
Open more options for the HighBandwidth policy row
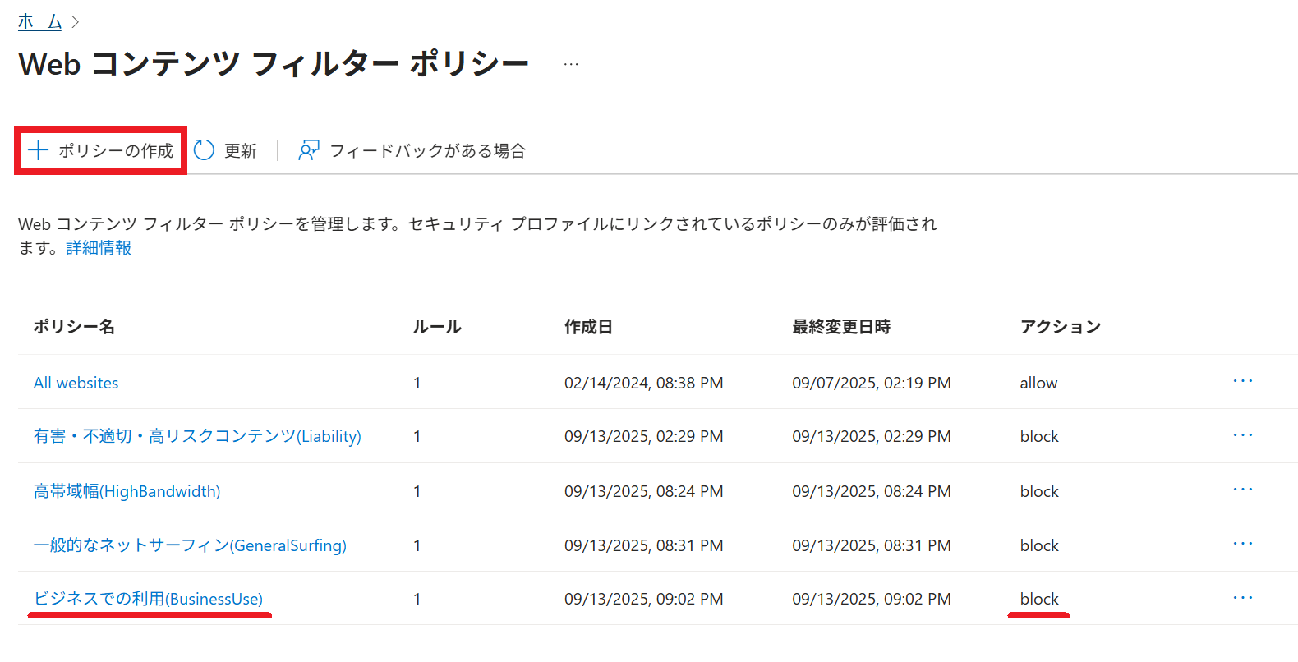(1243, 490)
